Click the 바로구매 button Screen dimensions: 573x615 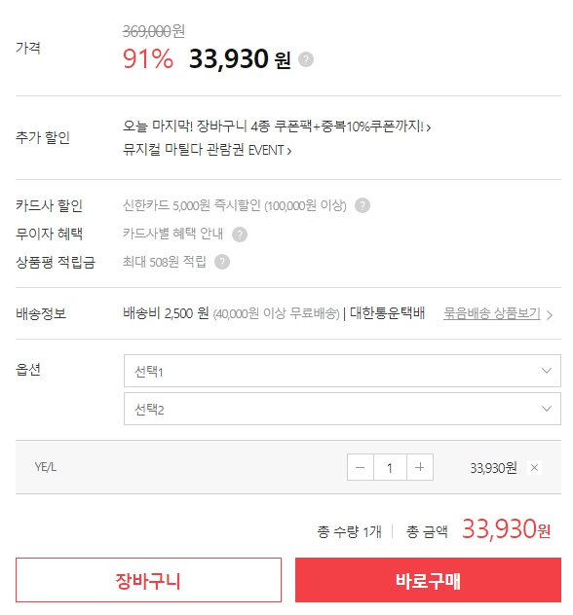click(x=428, y=580)
